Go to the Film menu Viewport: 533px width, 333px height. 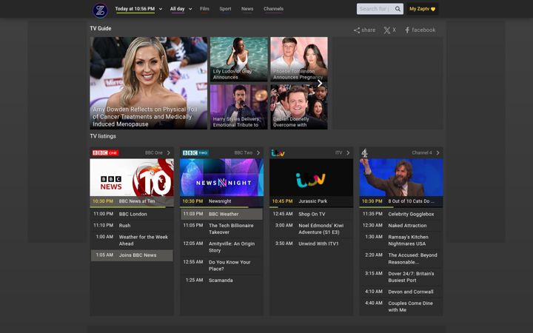tap(204, 9)
